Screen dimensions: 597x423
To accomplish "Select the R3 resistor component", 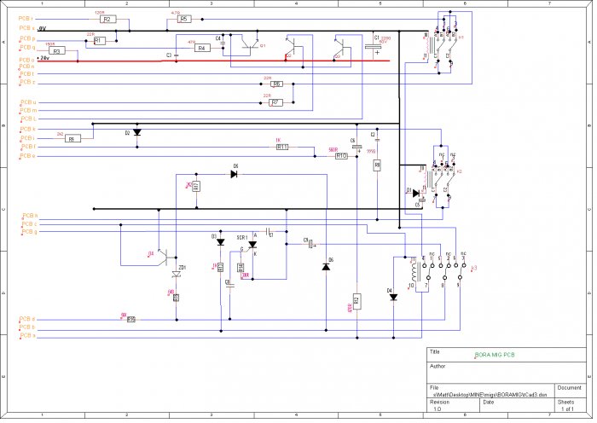I will click(56, 51).
